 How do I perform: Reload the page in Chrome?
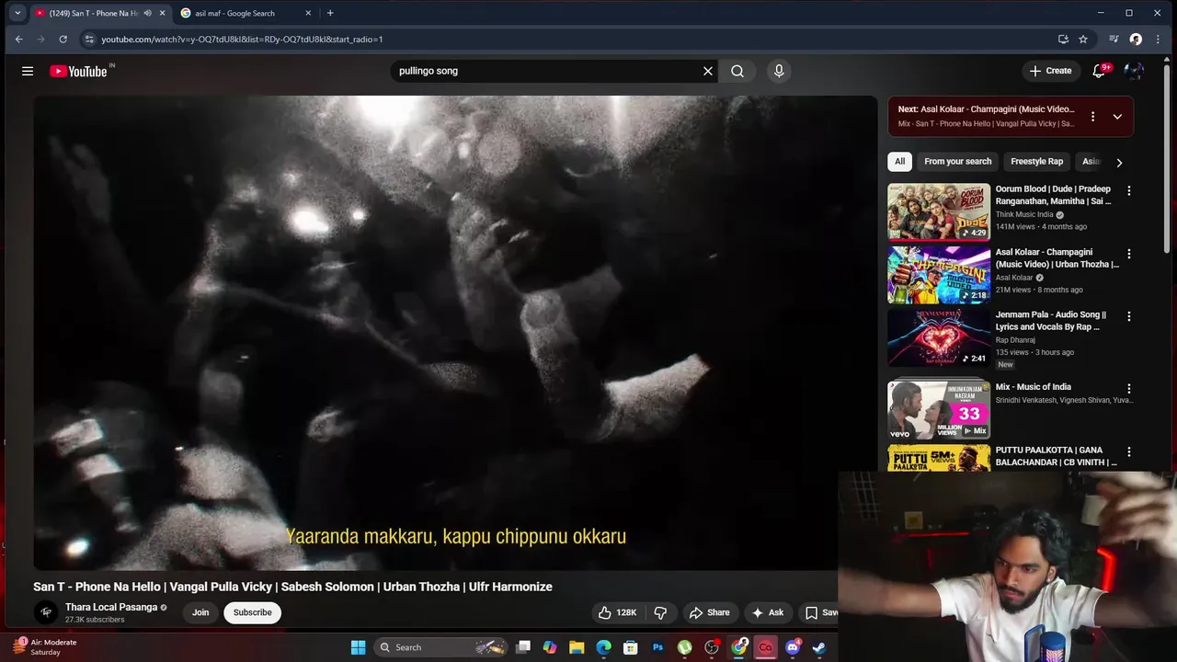point(63,40)
